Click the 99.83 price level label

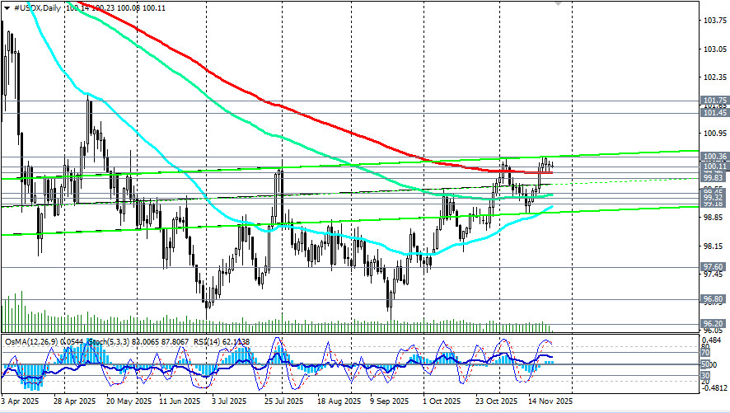point(715,178)
